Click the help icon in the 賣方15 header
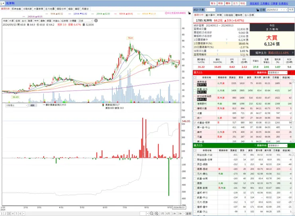The image size is (295, 216). [255, 145]
